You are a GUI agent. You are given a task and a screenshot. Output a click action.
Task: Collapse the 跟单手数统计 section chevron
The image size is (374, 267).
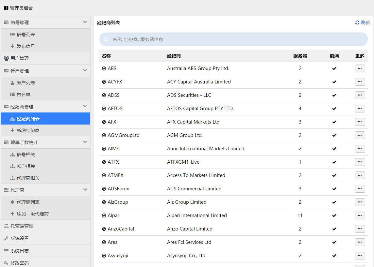(85, 142)
